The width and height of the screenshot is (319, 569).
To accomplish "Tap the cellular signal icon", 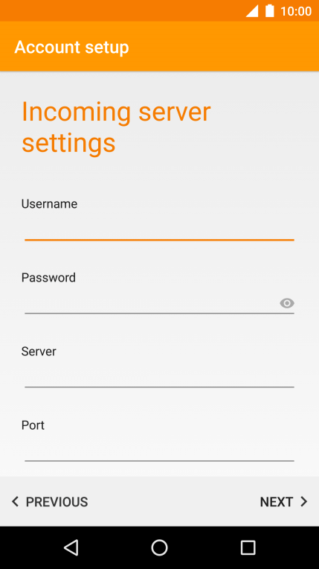I will pos(252,11).
